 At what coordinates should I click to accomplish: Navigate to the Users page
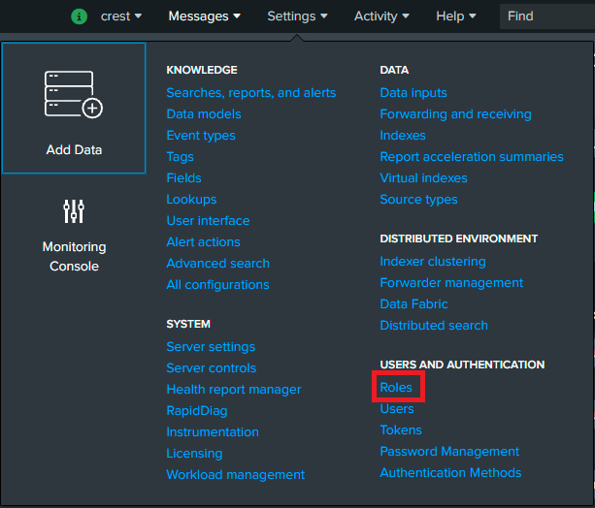(397, 409)
